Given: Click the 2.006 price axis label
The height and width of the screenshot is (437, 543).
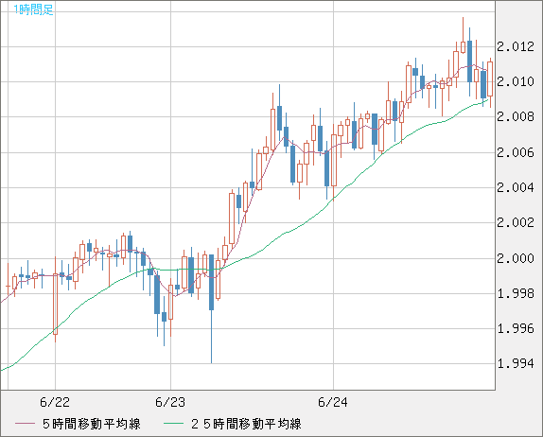Looking at the screenshot, I should (516, 152).
